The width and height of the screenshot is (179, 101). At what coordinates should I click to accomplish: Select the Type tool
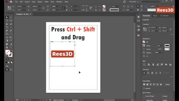[7, 27]
